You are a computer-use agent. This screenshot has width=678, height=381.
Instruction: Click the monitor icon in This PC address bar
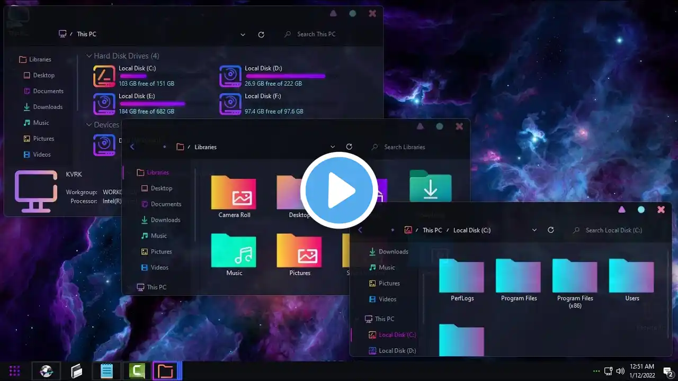63,34
